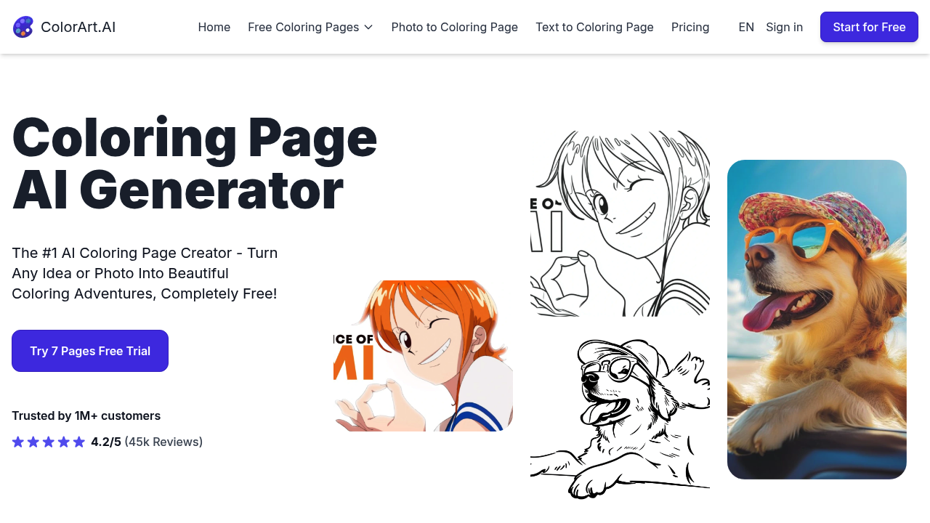The width and height of the screenshot is (930, 523).
Task: Visit the Pricing page
Action: 690,27
